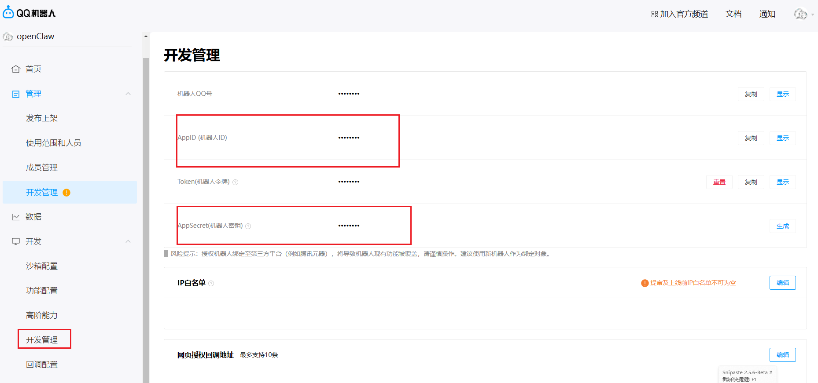The image size is (818, 383).
Task: Copy the Token value
Action: [x=751, y=182]
